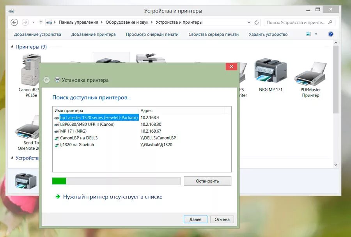
Task: Click address '10.2.168.67'
Action: tap(151, 131)
